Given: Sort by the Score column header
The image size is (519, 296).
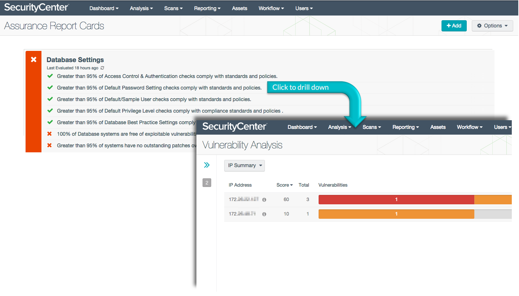Looking at the screenshot, I should click(x=284, y=185).
